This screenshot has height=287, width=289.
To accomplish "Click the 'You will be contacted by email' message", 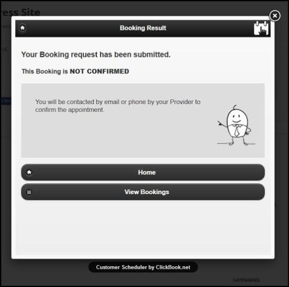I will pos(118,106).
